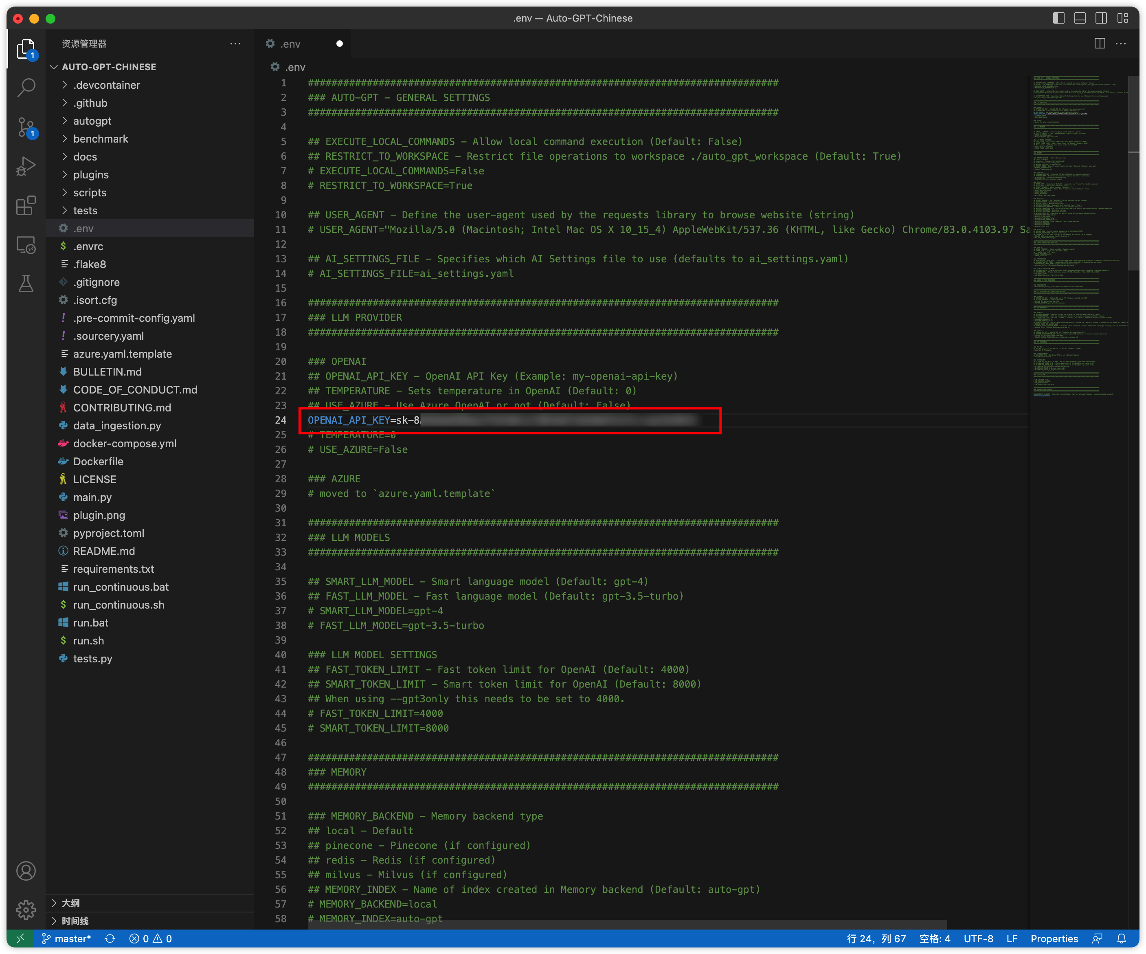Screen dimensions: 1146x954
Task: Toggle the primary side bar layout
Action: [x=1058, y=18]
